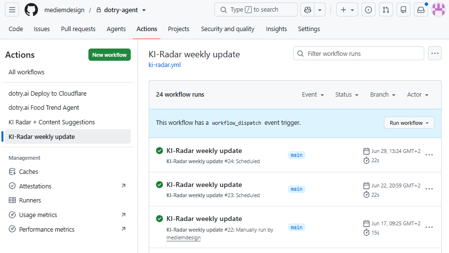The image size is (449, 253).
Task: Click the 22s duration of run #23
Action: 375,195
